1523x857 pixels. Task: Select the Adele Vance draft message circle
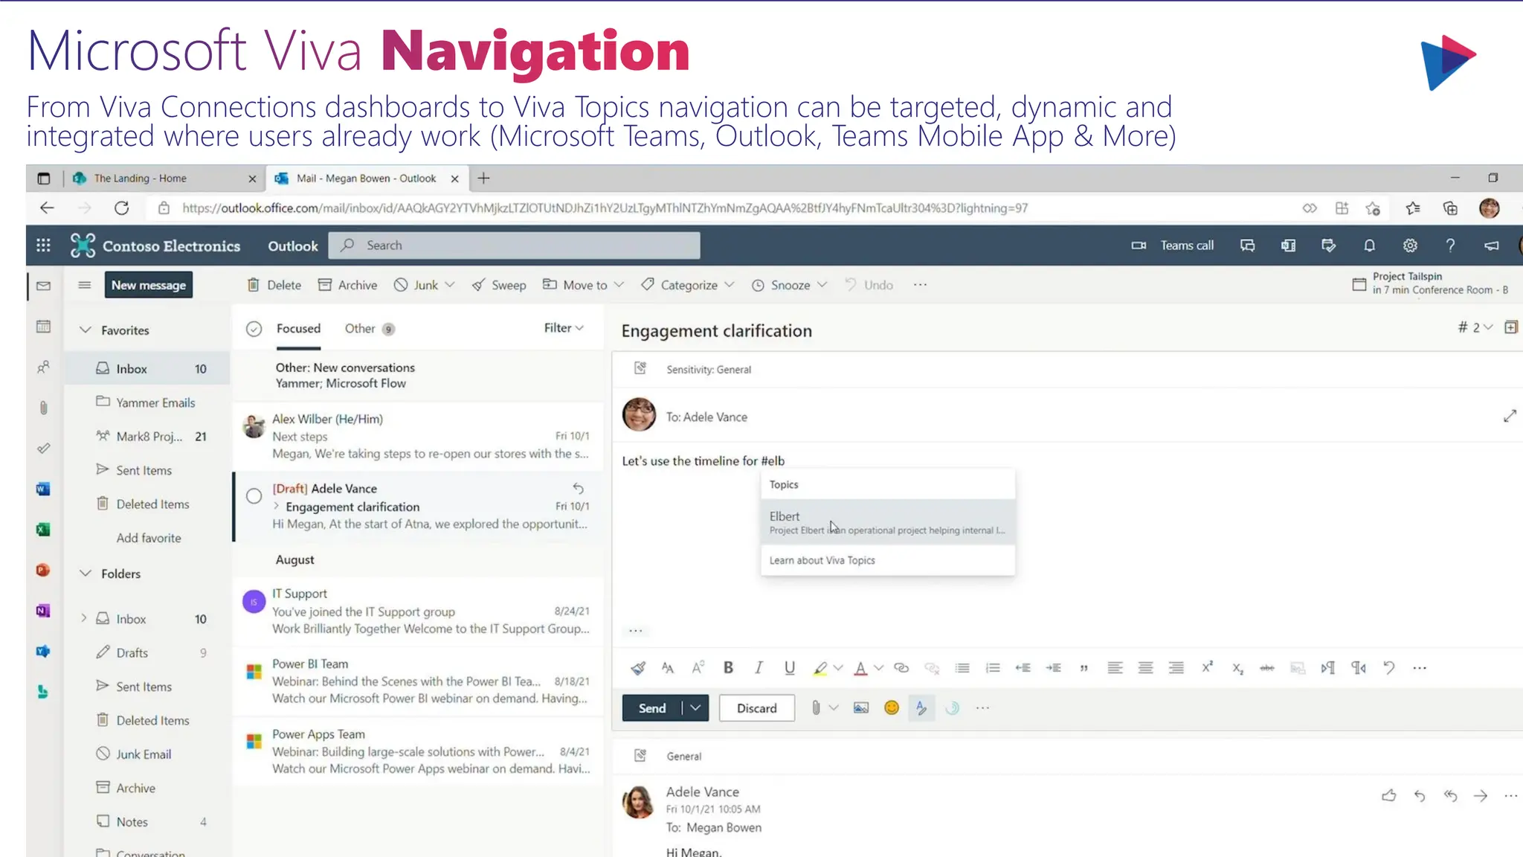tap(254, 496)
